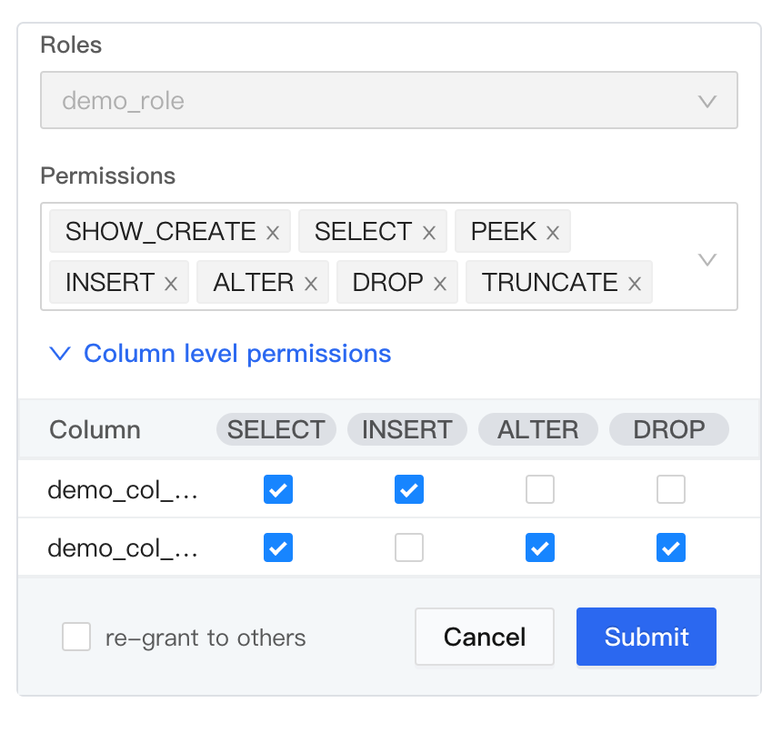The height and width of the screenshot is (733, 782).
Task: Click the Cancel button
Action: [x=484, y=637]
